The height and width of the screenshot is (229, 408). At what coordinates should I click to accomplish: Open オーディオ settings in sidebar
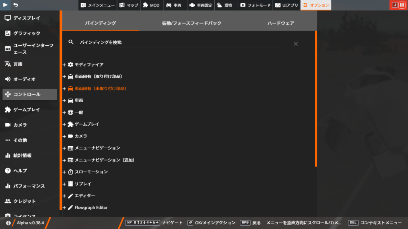click(x=24, y=79)
